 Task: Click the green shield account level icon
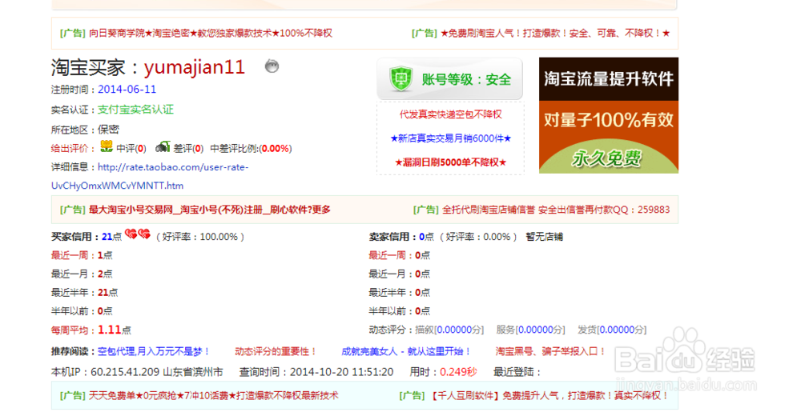pyautogui.click(x=401, y=79)
